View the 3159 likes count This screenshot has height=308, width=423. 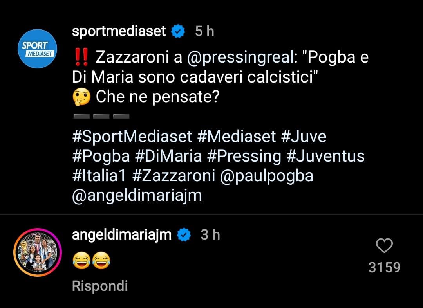pos(384,268)
